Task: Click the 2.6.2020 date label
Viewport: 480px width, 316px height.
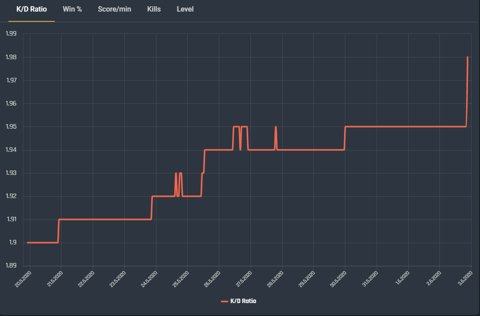Action: click(x=434, y=279)
